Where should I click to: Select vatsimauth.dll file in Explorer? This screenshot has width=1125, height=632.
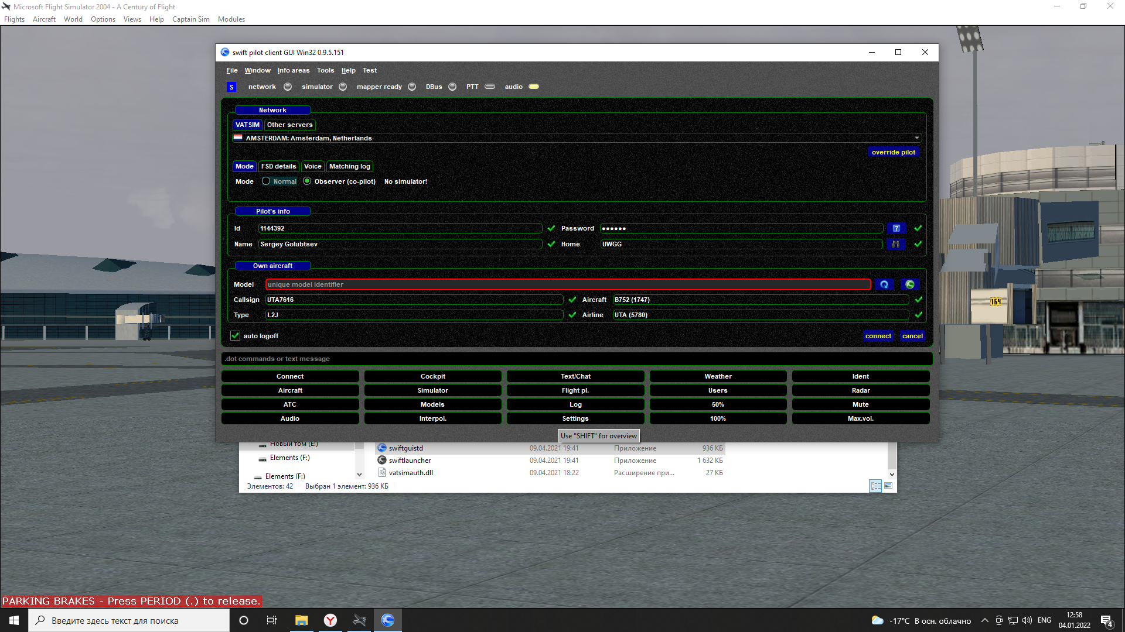pos(411,473)
